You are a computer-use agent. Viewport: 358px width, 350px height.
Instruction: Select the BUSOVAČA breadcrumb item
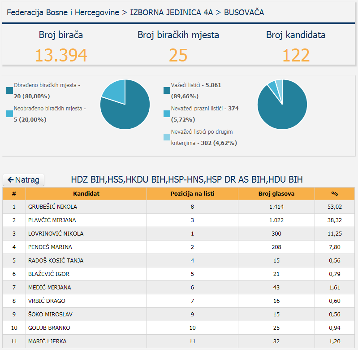click(x=244, y=13)
